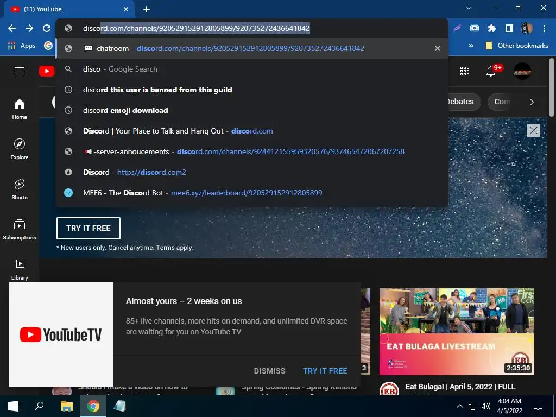Screen dimensions: 556x417
Task: Open Library in YouTube sidebar
Action: pos(20,269)
